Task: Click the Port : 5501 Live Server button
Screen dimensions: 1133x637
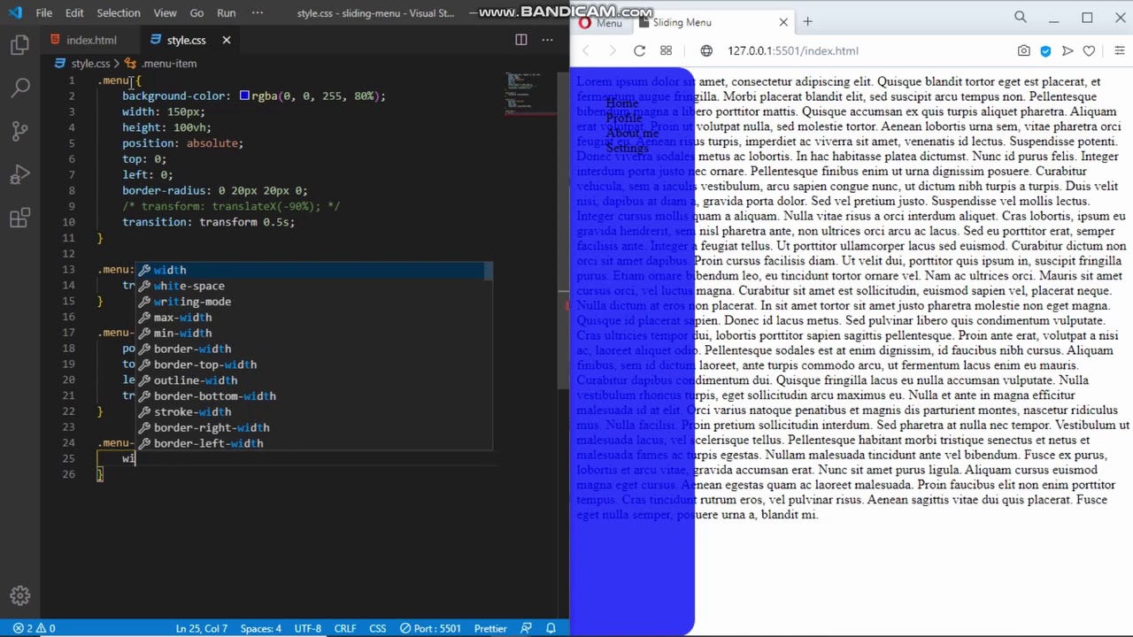Action: tap(429, 628)
